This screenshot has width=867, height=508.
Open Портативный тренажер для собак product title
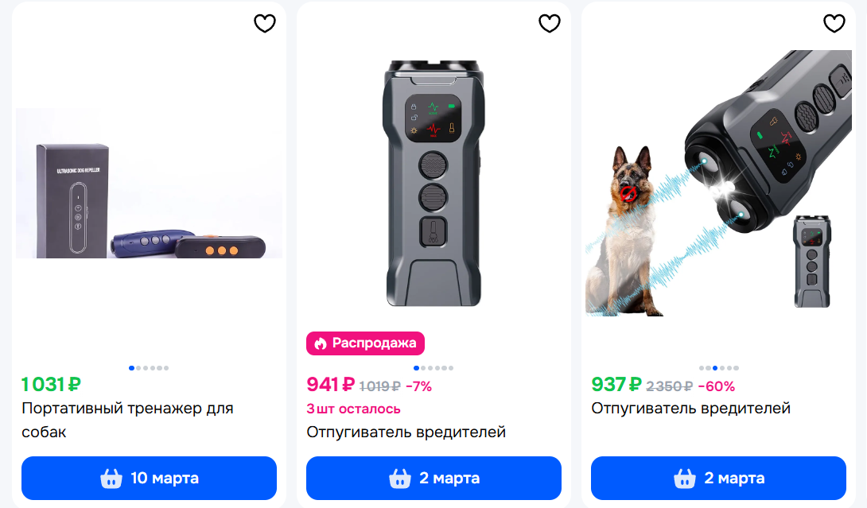coord(128,420)
